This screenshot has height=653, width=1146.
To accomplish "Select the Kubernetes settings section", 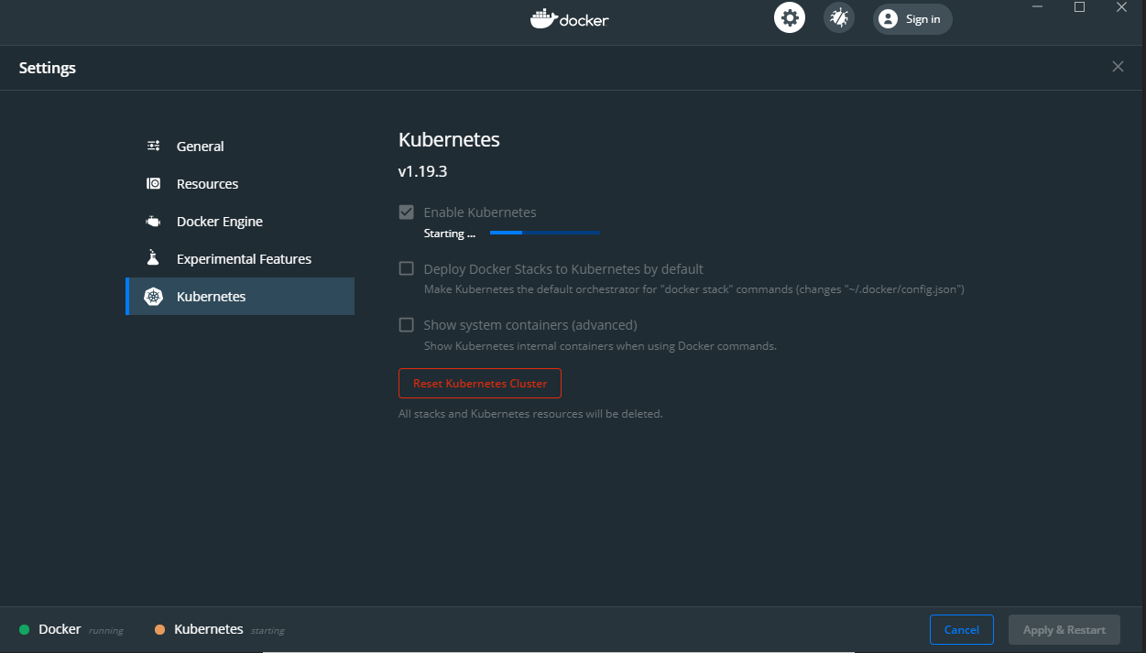I will [x=240, y=297].
